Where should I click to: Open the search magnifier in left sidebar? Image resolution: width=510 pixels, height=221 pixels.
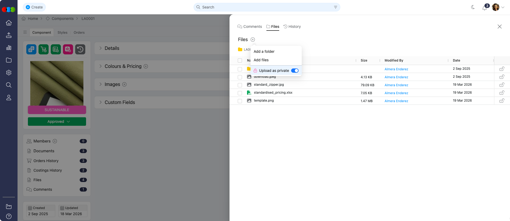click(x=9, y=85)
